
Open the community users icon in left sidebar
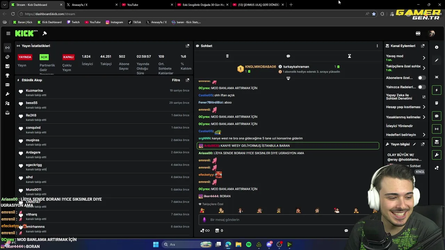[x=7, y=103]
